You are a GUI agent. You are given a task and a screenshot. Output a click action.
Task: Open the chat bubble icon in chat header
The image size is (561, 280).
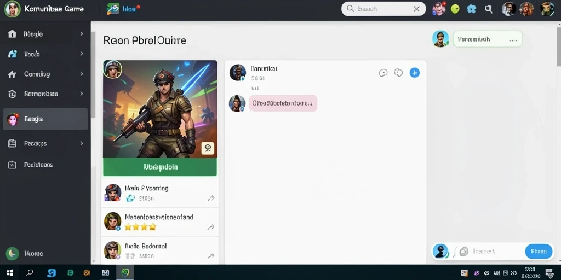click(x=383, y=73)
